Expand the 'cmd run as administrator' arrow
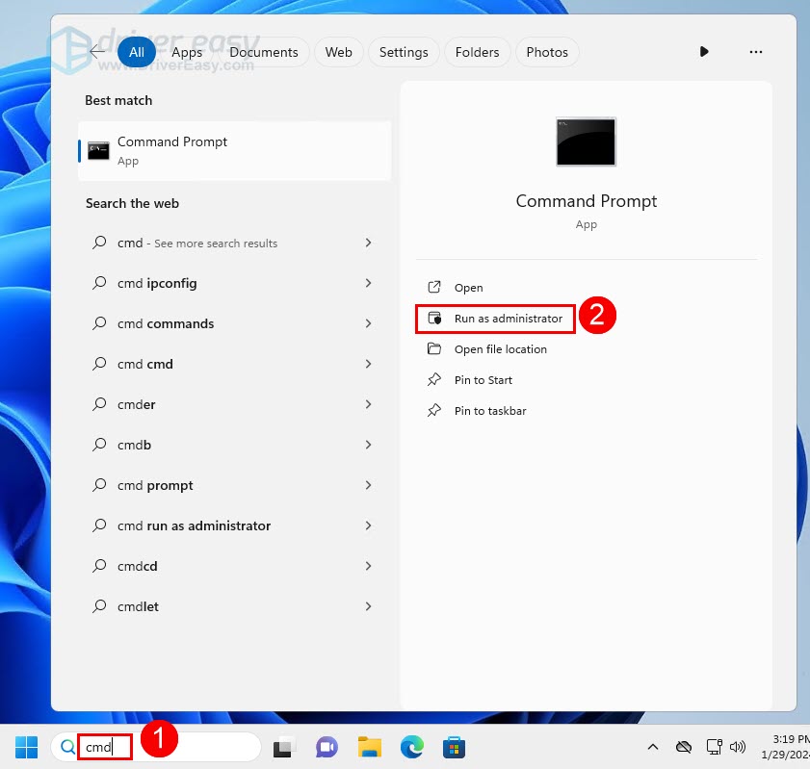Viewport: 810px width, 769px height. point(368,526)
